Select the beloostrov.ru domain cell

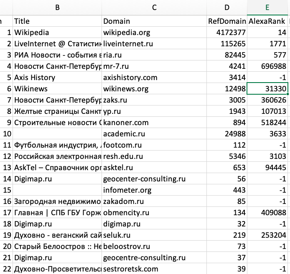[x=154, y=246]
